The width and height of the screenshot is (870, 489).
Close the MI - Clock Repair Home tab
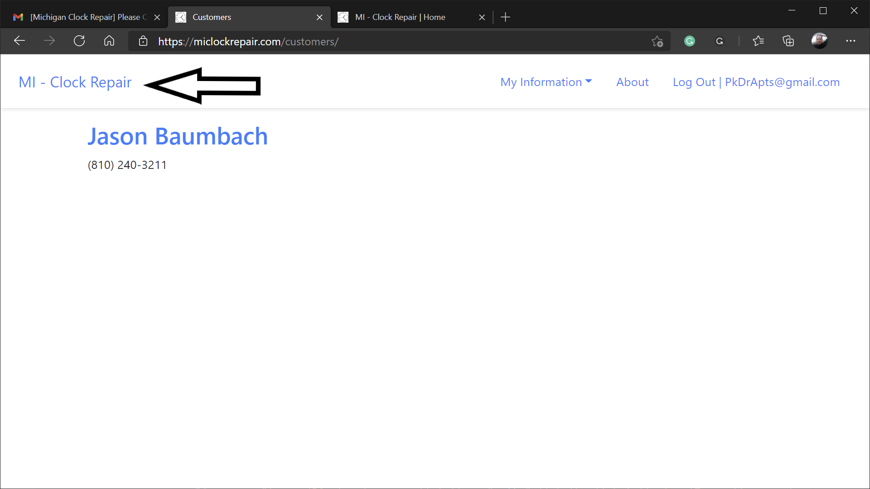(x=482, y=17)
